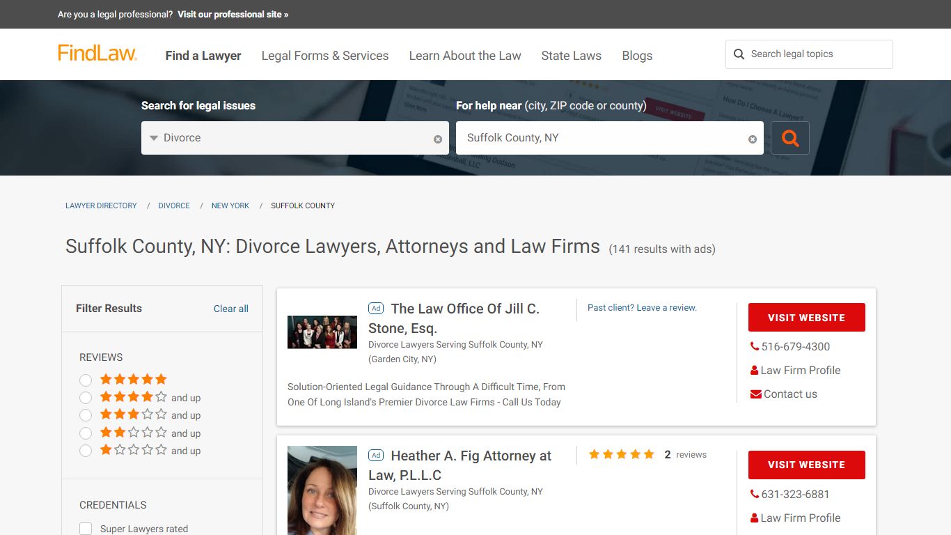Call 516-679-4300 phone icon

[755, 346]
